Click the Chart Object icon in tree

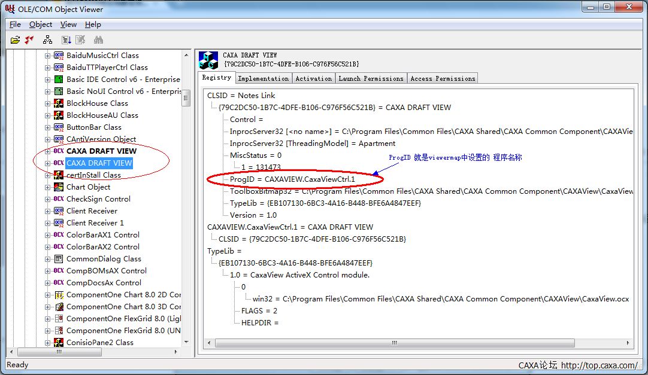coord(59,187)
